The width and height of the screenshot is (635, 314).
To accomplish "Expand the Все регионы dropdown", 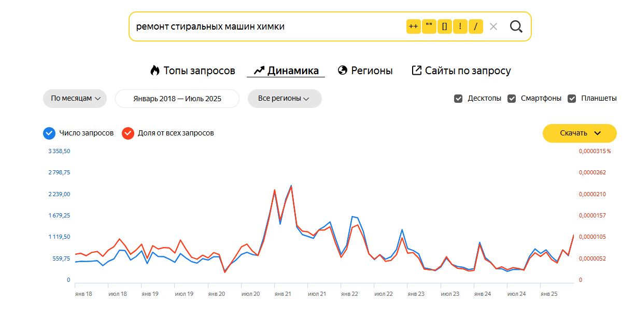I will (x=285, y=99).
